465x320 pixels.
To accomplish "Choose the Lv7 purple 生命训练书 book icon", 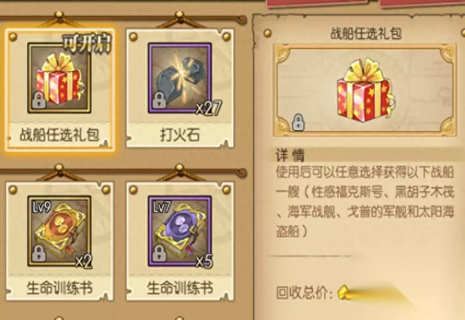I will point(180,231).
